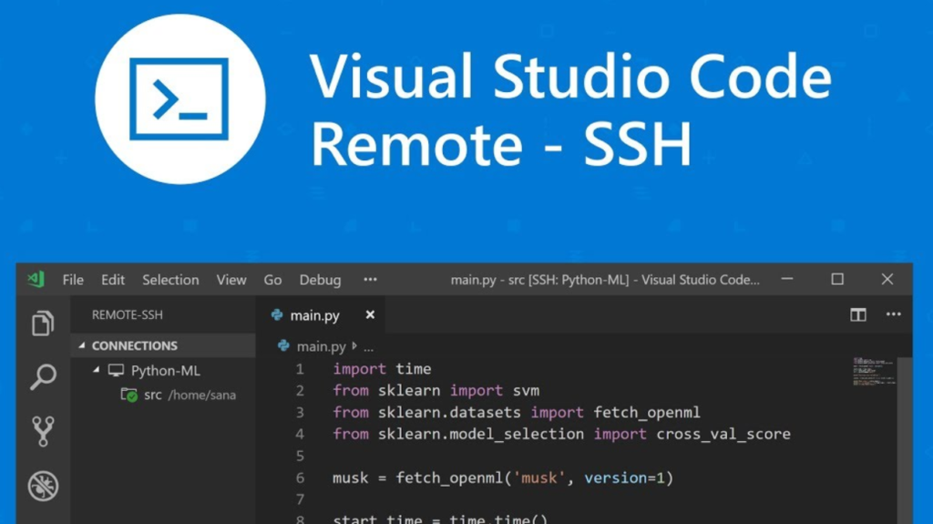Viewport: 933px width, 524px height.
Task: Click 'sklearn.datasets' on line 3
Action: point(449,412)
